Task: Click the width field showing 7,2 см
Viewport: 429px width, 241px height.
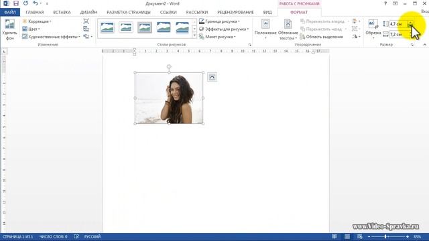Action: point(399,34)
